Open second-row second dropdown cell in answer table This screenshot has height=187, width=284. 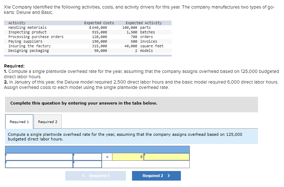coord(87,164)
